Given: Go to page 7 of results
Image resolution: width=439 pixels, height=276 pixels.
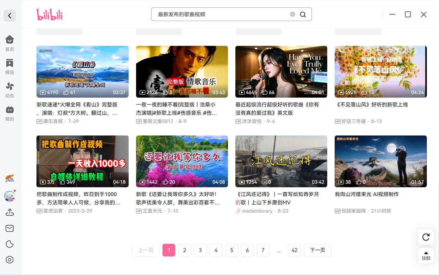Looking at the screenshot, I should click(263, 250).
